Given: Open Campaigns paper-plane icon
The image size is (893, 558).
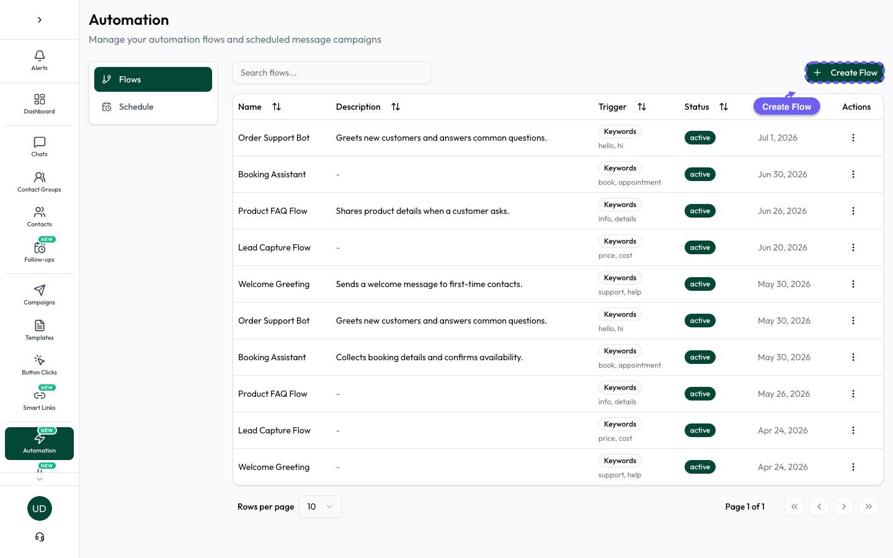Looking at the screenshot, I should 40,290.
